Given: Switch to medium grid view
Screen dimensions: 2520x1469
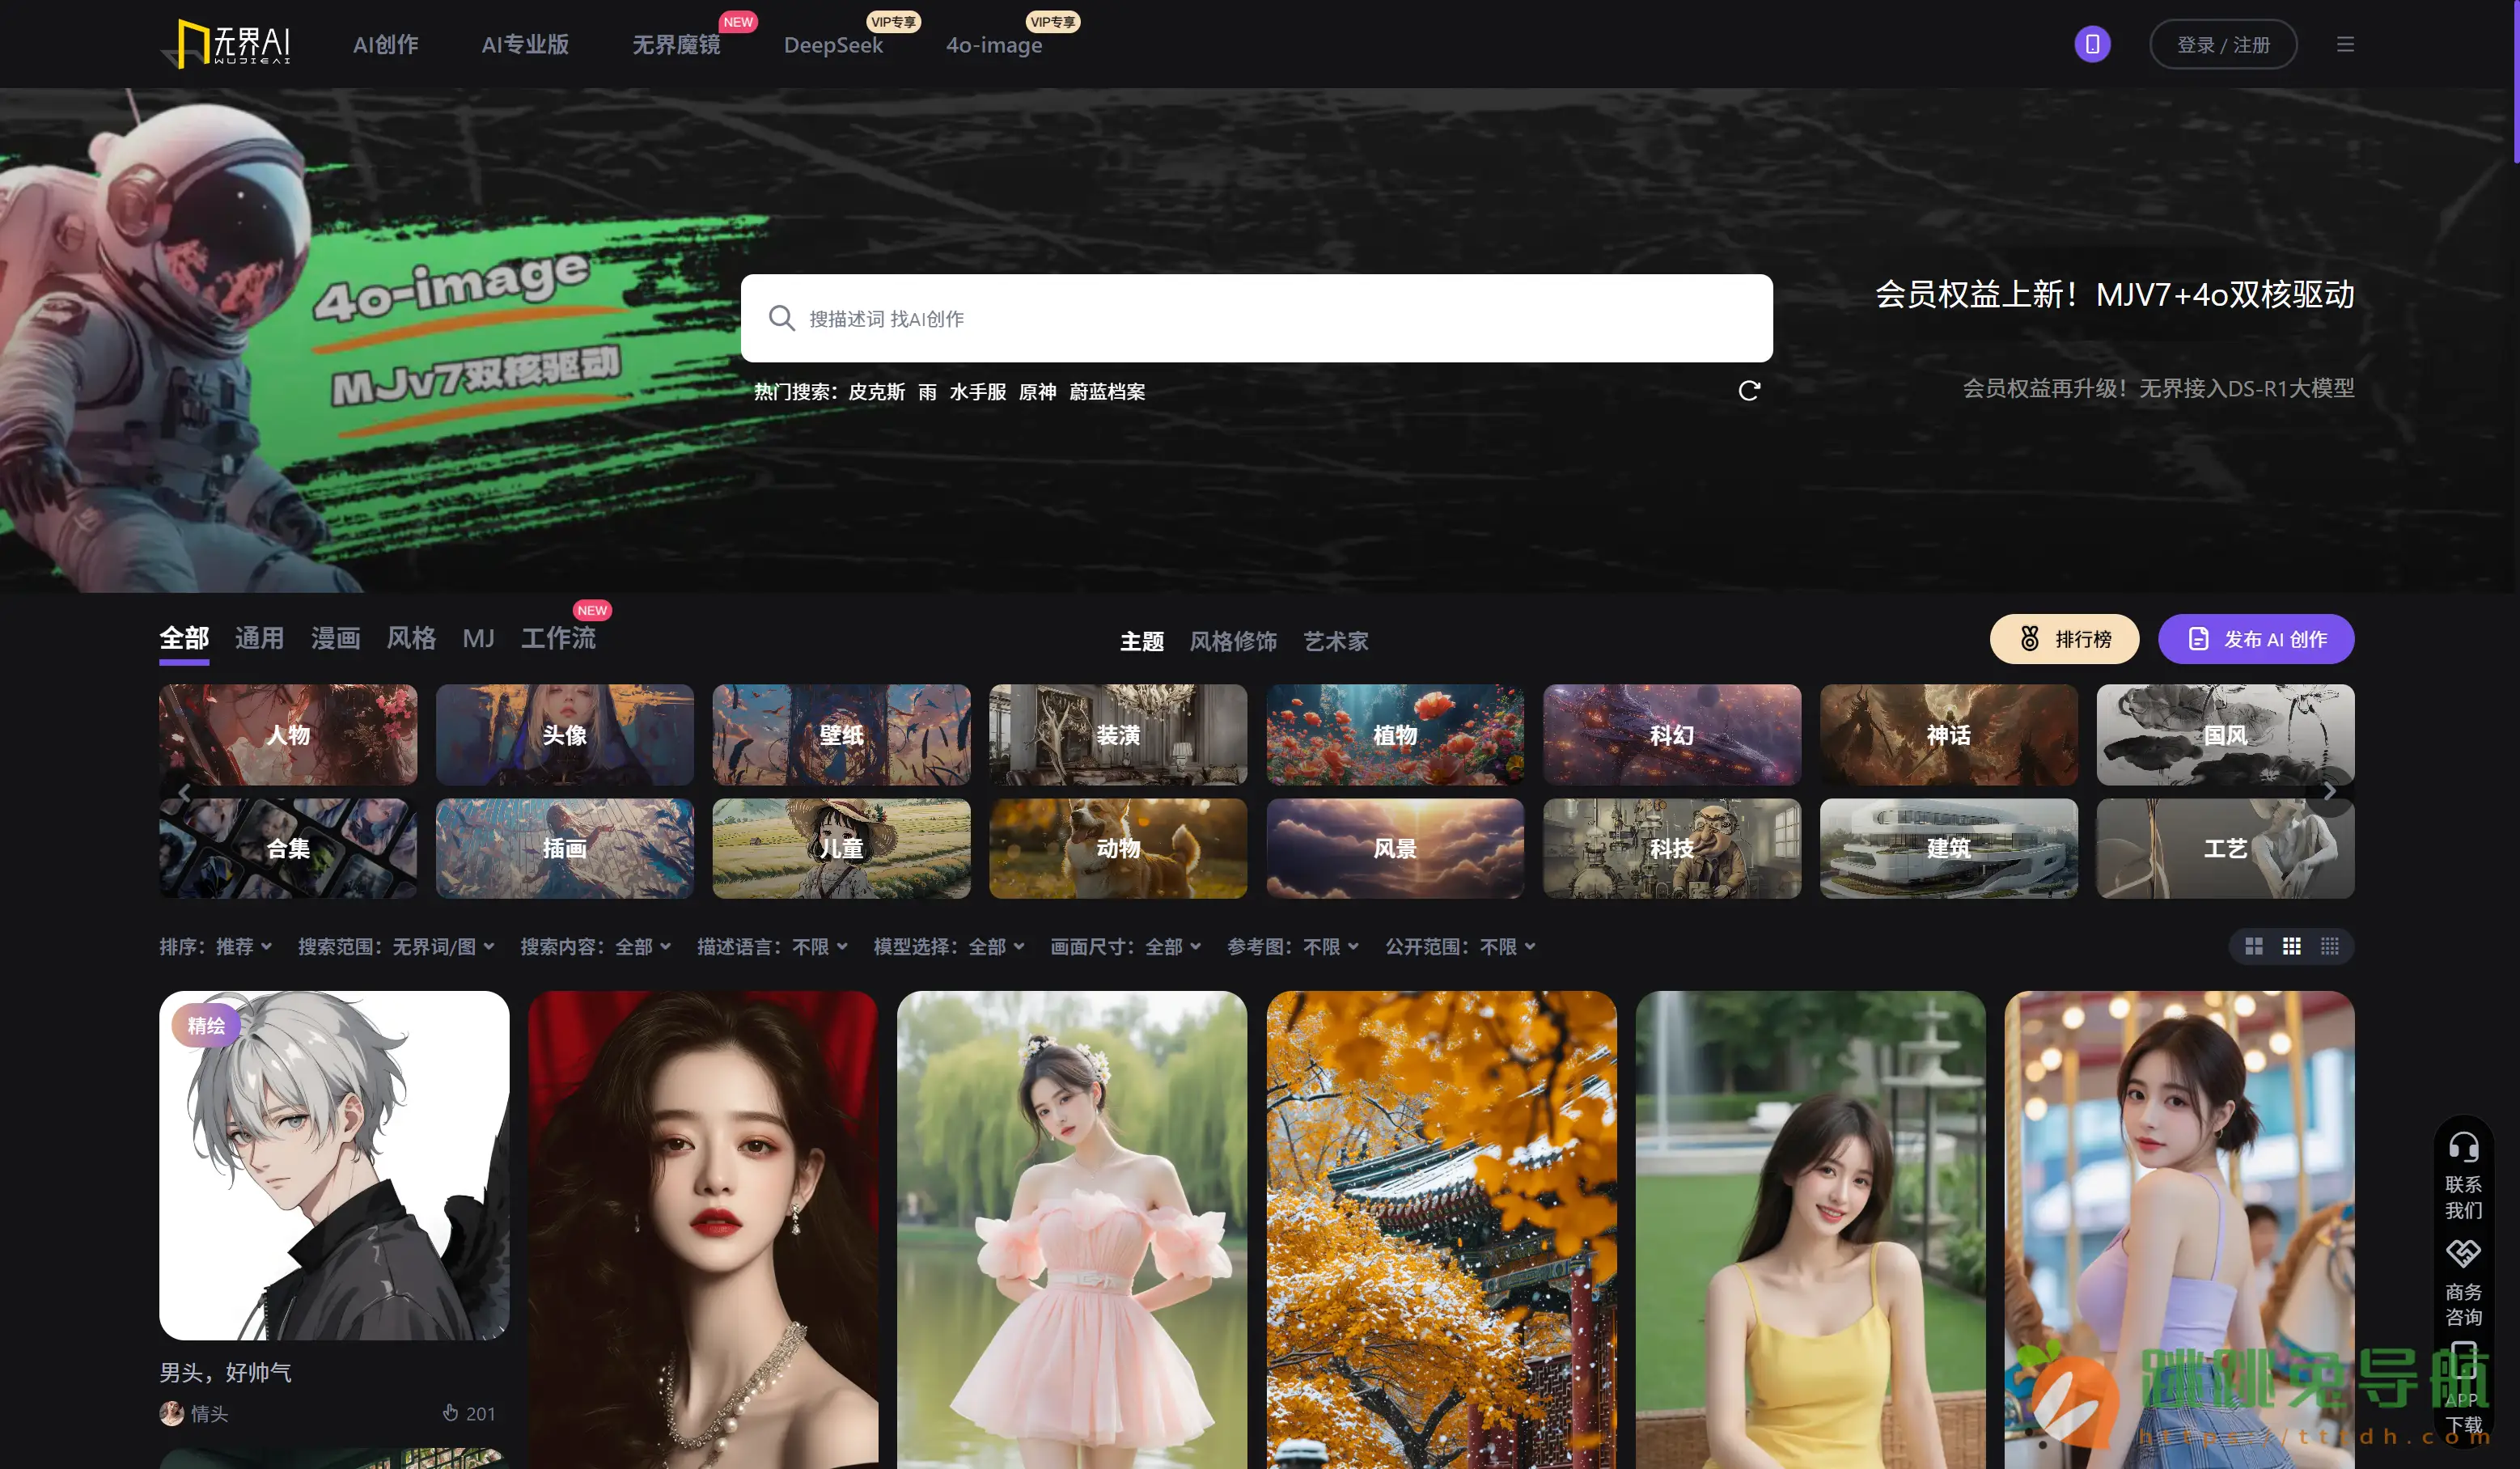Looking at the screenshot, I should tap(2292, 946).
